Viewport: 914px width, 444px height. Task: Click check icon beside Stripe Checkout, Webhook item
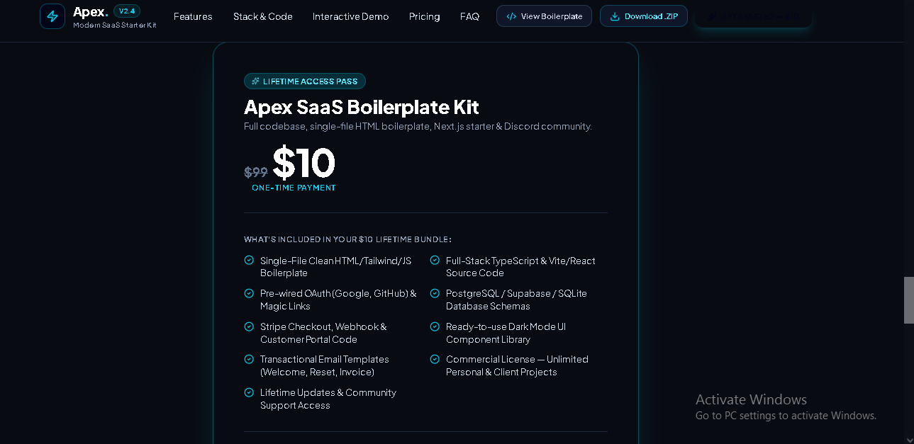(x=249, y=326)
